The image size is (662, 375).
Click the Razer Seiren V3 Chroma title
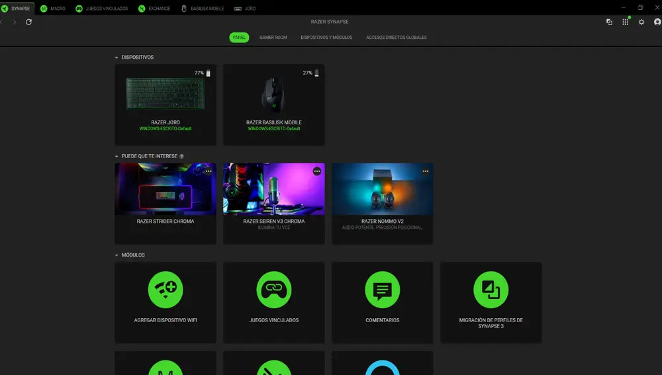click(274, 222)
